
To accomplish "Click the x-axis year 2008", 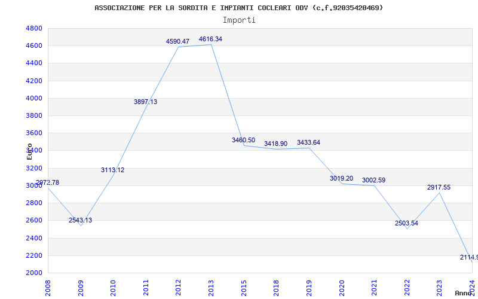I will tap(48, 288).
